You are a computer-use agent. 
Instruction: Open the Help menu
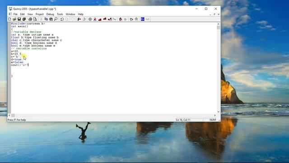[81, 14]
